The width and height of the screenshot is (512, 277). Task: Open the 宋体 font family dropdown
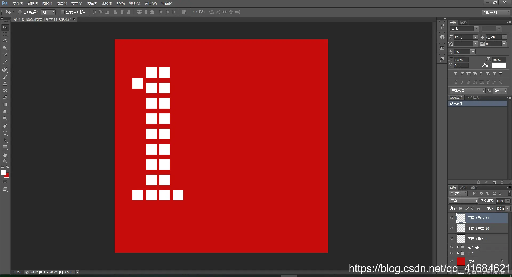pyautogui.click(x=476, y=29)
